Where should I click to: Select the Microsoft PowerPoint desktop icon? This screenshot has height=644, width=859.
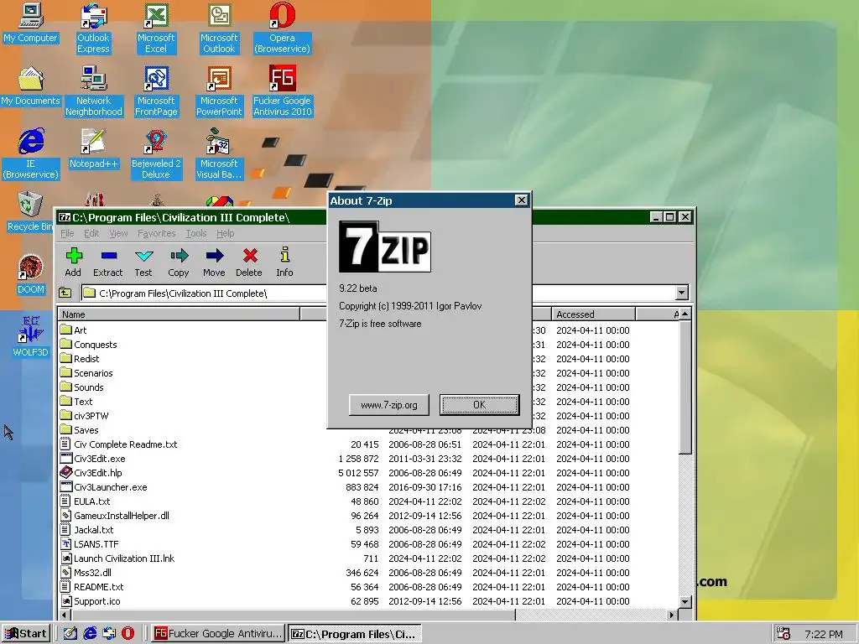tap(219, 91)
